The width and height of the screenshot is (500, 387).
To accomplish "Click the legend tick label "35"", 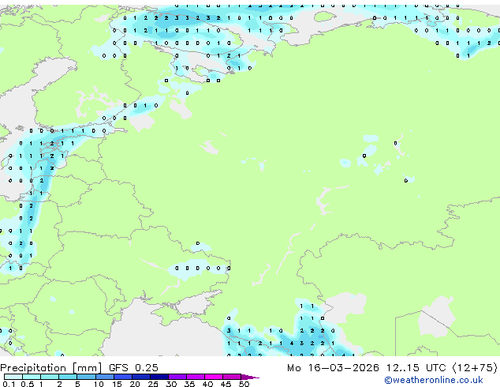I will coord(189,384).
